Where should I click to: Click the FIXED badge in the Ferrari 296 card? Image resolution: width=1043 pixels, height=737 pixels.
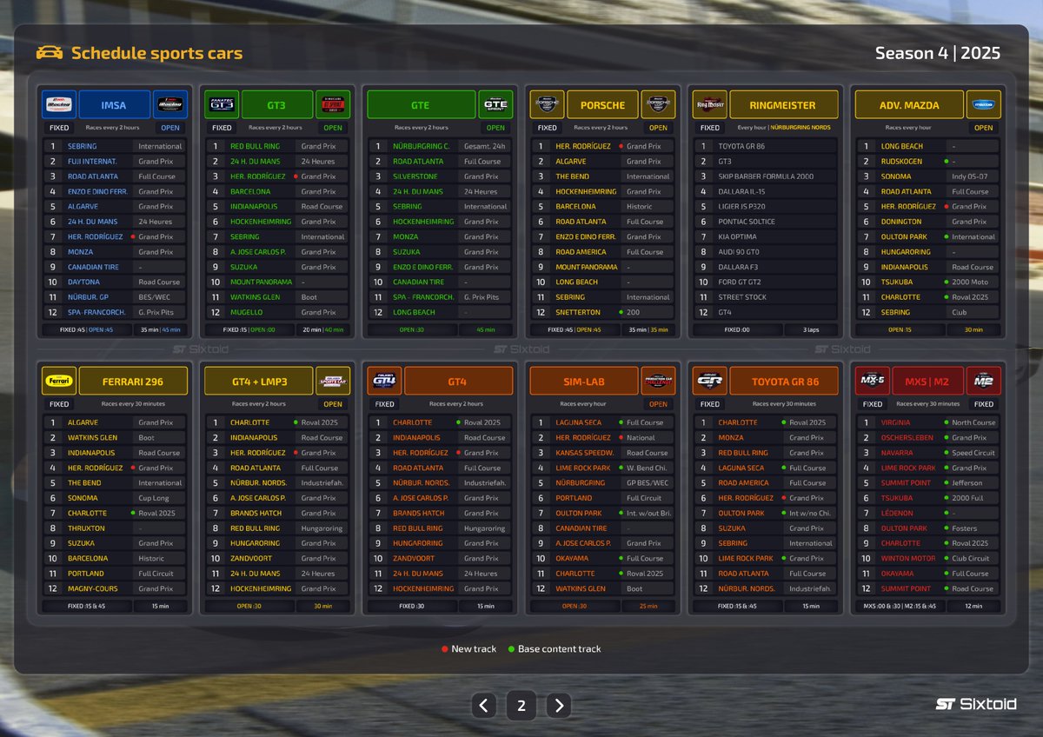pos(59,404)
